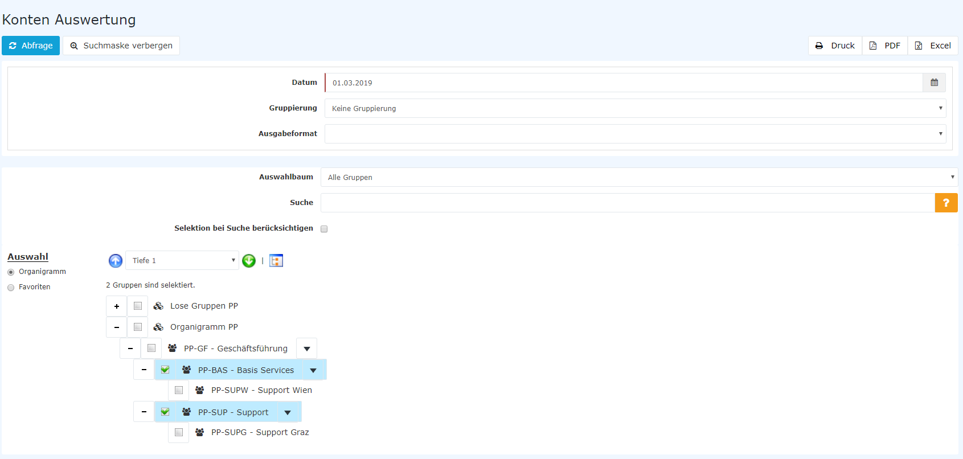Image resolution: width=963 pixels, height=459 pixels.
Task: Select PP-SUPG - Support Graz tree label
Action: pos(260,432)
